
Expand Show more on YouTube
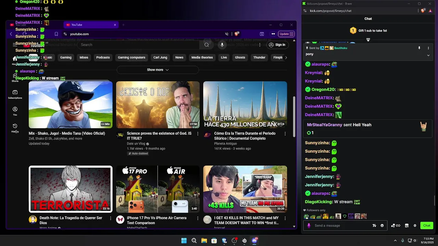pos(158,70)
